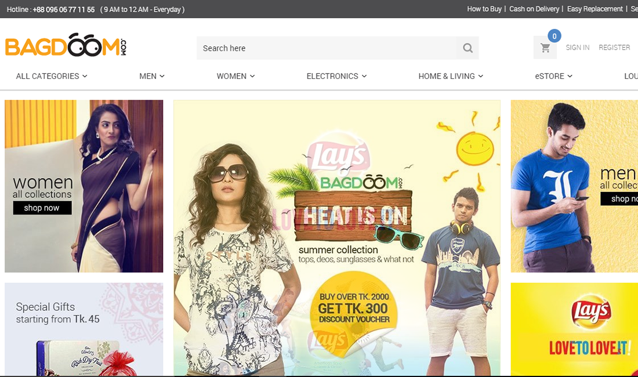This screenshot has height=377, width=638.
Task: Click the search magnifier icon
Action: click(467, 48)
